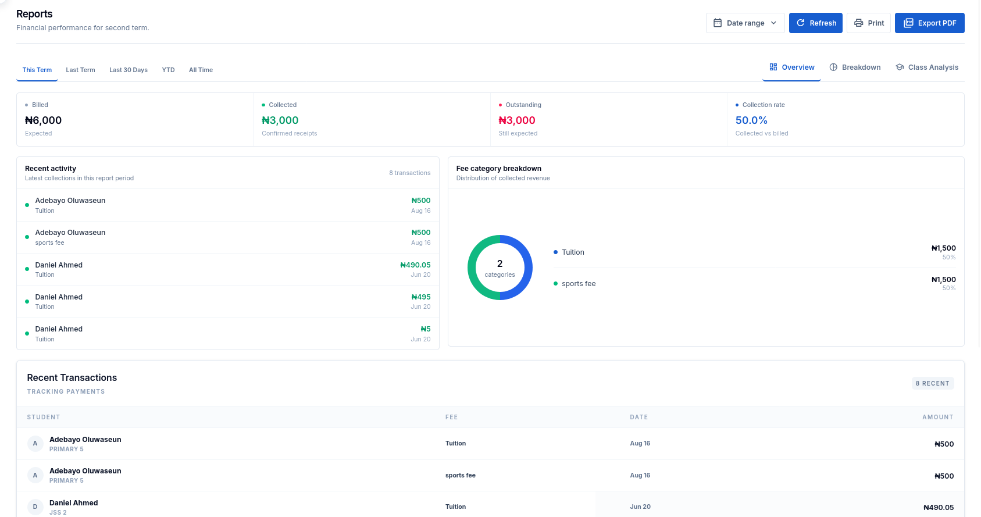Screen dimensions: 981x517
Task: Click the Tuition ₦1,500 legend value
Action: [x=943, y=248]
